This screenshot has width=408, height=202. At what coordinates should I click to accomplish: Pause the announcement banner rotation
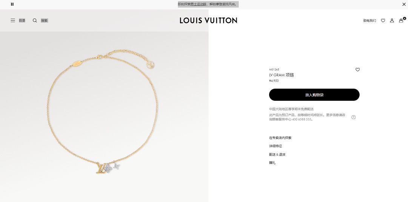(12, 4)
